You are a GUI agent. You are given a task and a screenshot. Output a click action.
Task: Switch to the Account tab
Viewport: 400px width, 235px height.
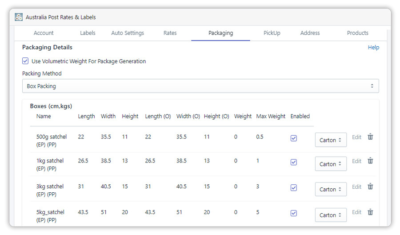44,33
